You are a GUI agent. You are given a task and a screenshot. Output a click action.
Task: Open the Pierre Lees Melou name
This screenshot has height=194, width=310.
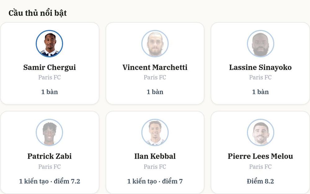260,156
